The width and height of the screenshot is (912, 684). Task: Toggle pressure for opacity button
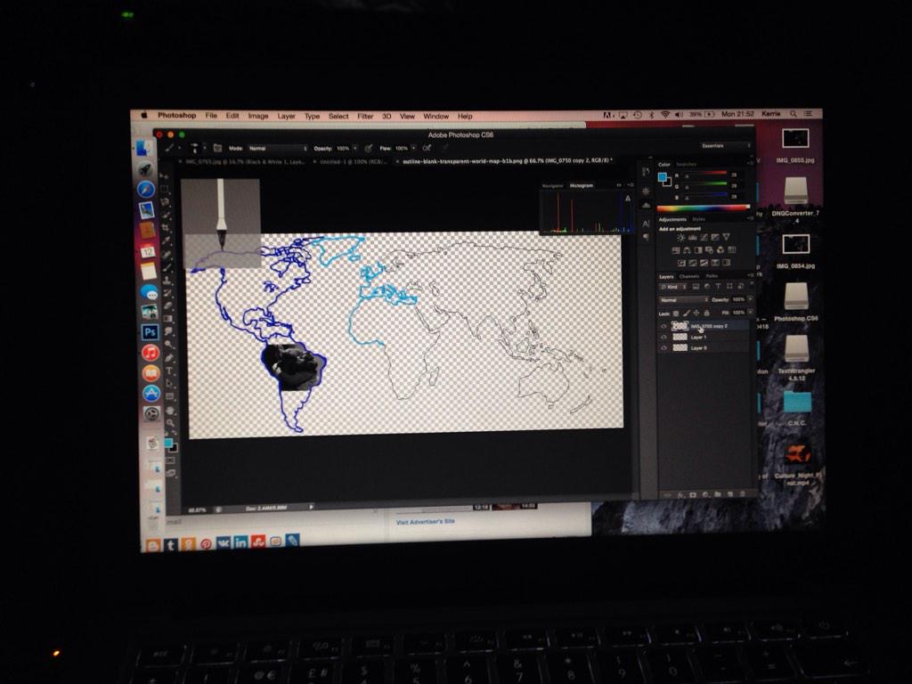[368, 149]
